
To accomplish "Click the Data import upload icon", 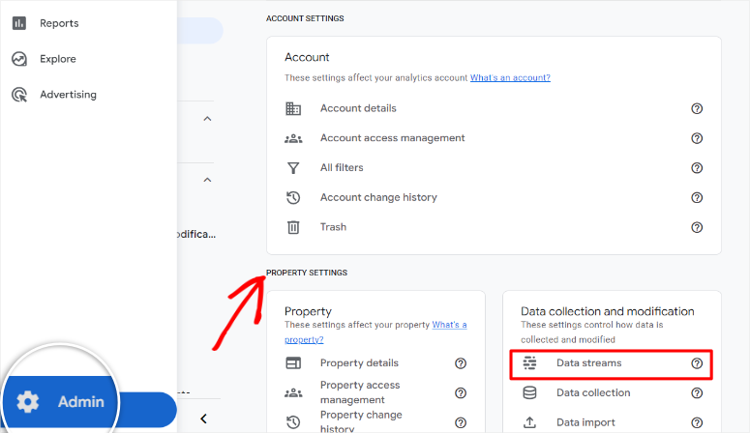I will (x=529, y=422).
